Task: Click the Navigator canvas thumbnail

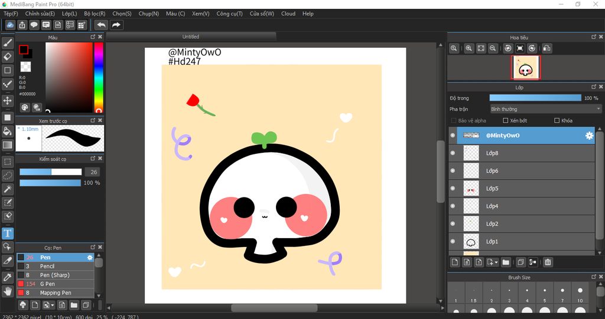Action: pos(526,67)
